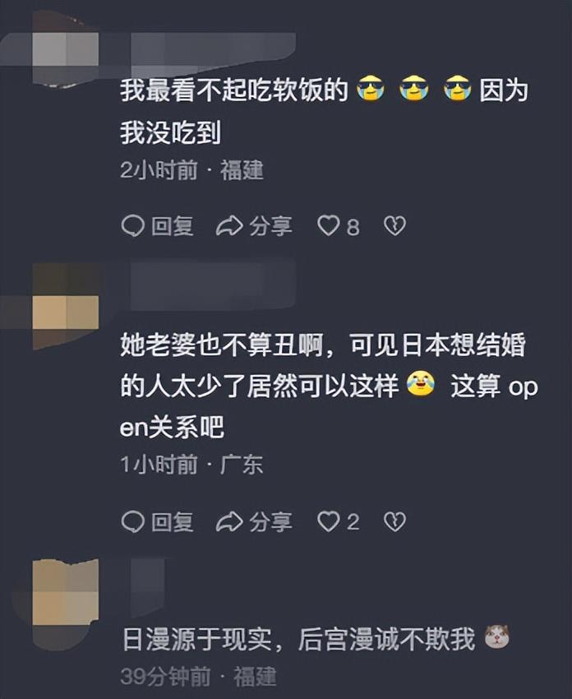This screenshot has width=572, height=699.
Task: Click 分享 text under the 广东 comment
Action: point(271,521)
